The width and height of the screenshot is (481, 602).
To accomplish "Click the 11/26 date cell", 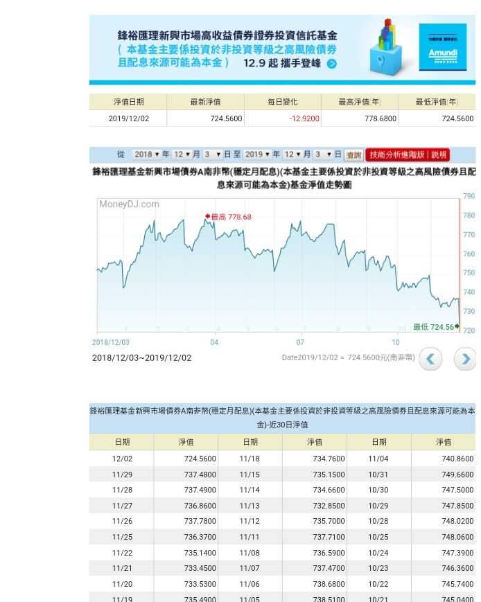I will [x=122, y=521].
